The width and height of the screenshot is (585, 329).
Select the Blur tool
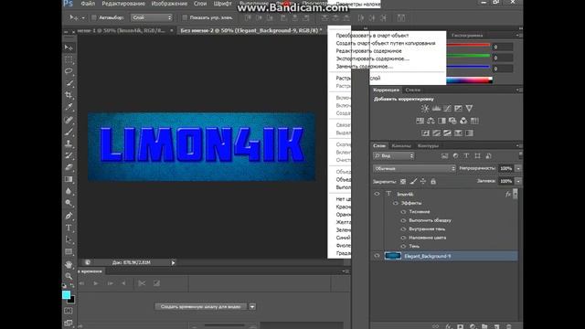[x=69, y=191]
